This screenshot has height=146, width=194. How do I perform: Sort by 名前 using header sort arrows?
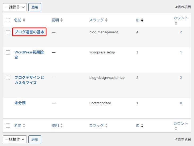[x=24, y=20]
